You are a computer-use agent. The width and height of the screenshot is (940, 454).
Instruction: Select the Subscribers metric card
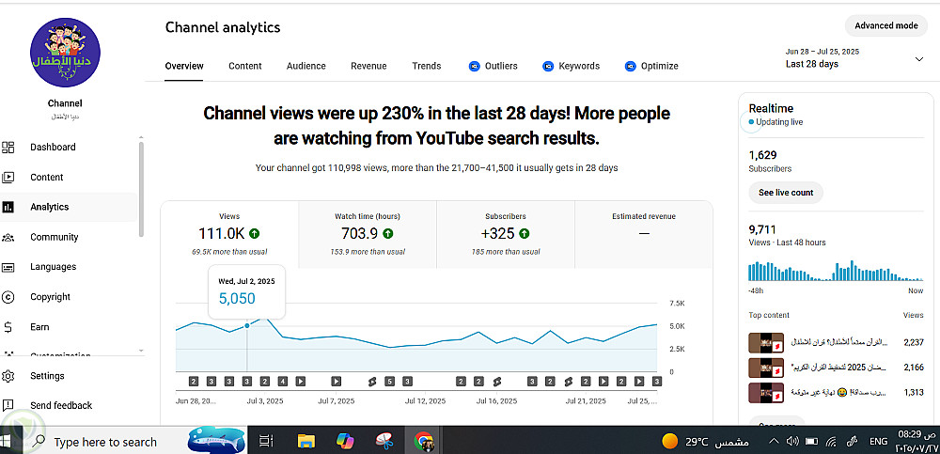tap(506, 232)
